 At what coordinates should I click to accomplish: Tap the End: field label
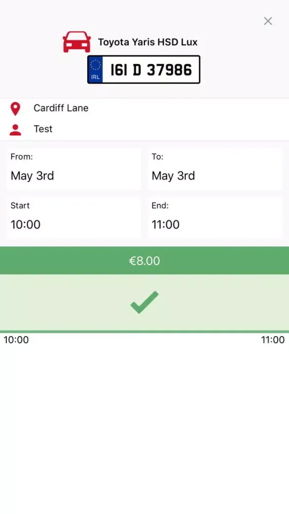coord(160,206)
